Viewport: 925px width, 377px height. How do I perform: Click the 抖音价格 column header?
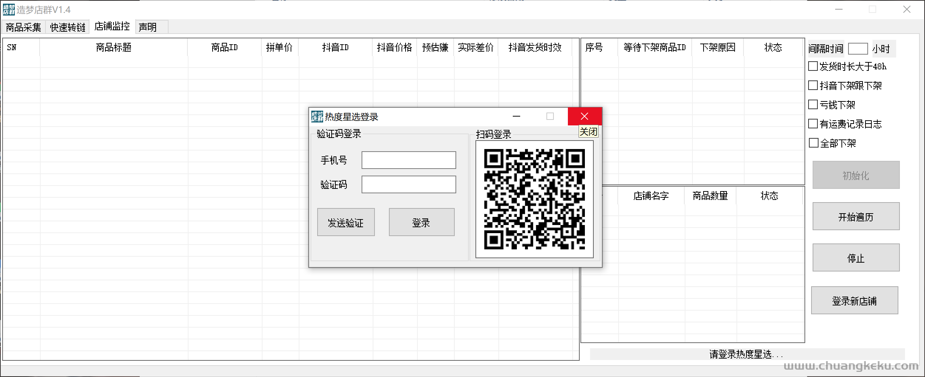pos(394,48)
